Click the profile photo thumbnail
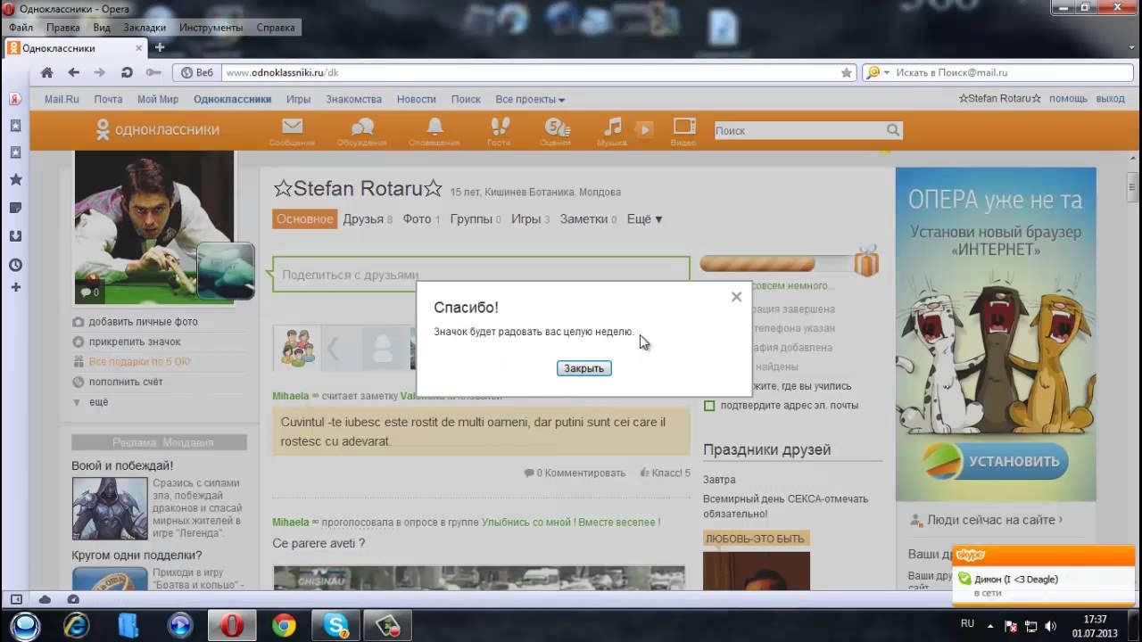The width and height of the screenshot is (1142, 642). [153, 226]
